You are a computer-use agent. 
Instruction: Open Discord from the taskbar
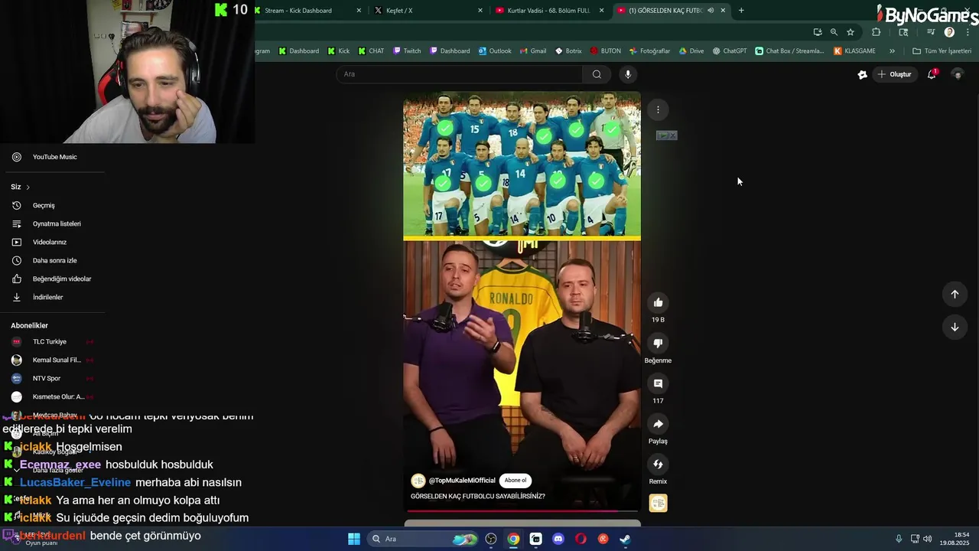558,539
